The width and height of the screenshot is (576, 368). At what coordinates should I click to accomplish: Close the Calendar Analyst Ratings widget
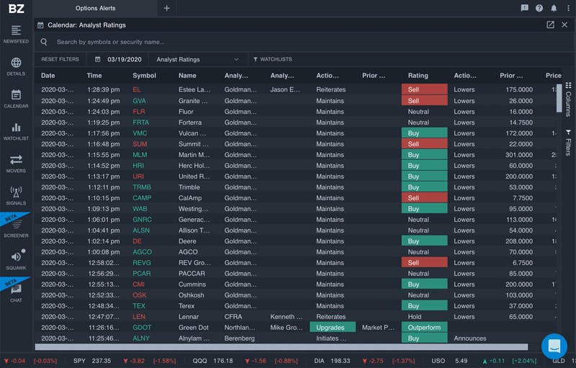click(564, 25)
